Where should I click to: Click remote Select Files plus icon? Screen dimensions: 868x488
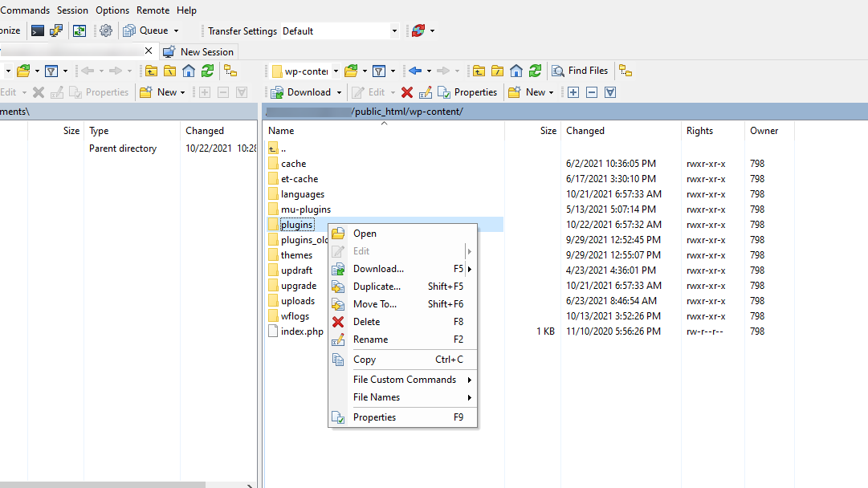point(573,92)
